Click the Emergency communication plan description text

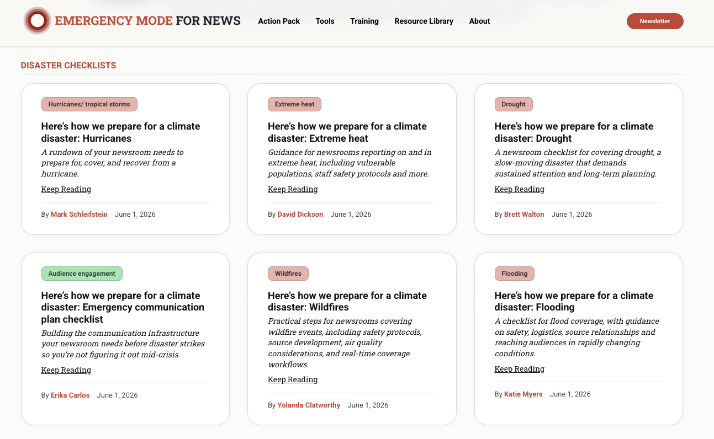(x=123, y=344)
